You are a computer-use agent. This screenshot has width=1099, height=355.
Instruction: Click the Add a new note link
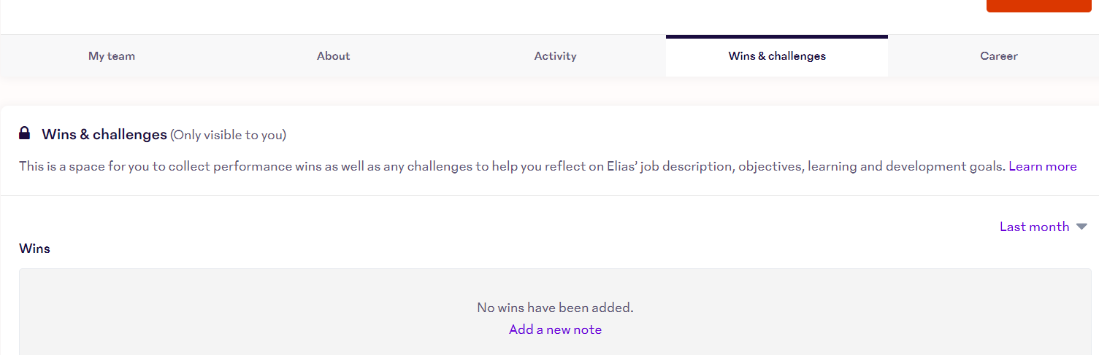556,329
